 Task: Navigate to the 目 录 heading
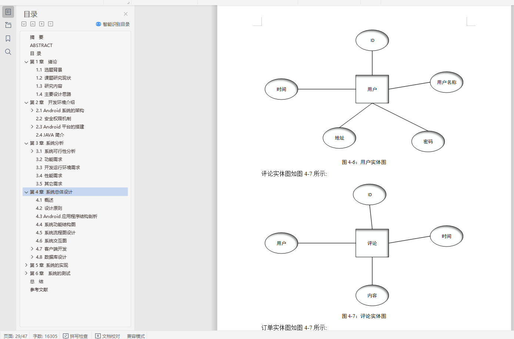(36, 54)
